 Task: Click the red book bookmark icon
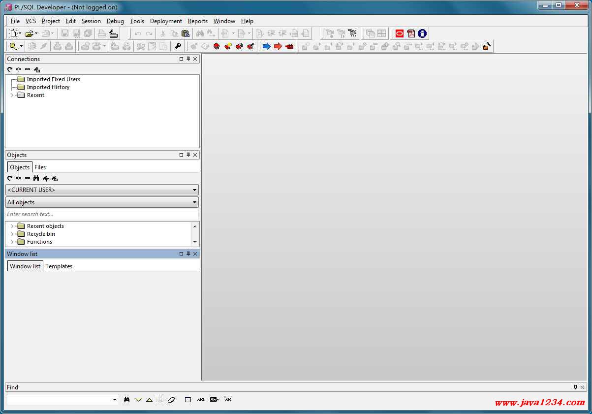coord(217,46)
